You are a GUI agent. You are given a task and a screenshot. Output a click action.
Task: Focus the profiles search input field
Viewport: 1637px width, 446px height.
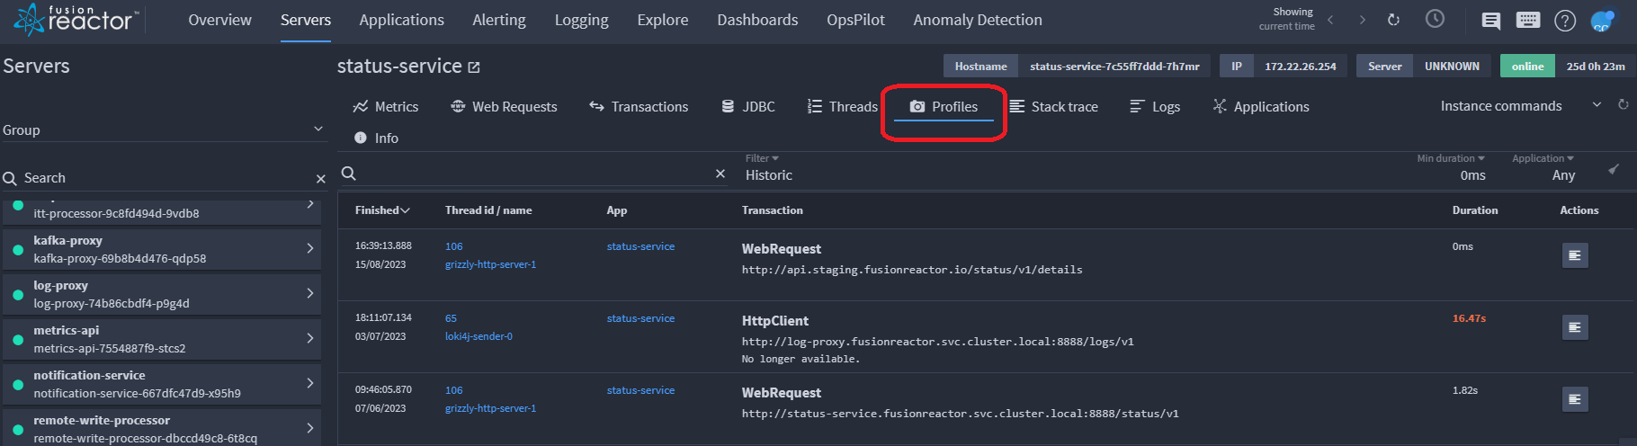click(535, 174)
